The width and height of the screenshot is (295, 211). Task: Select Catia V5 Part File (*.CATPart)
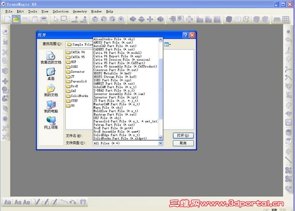[119, 63]
